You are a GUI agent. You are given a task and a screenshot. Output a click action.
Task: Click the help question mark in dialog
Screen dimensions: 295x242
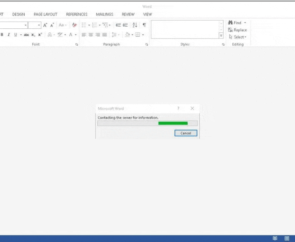click(x=178, y=108)
